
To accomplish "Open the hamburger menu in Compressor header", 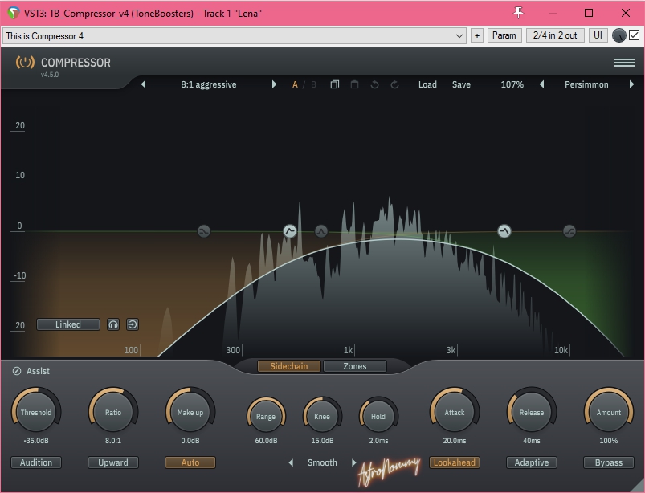I will [624, 63].
